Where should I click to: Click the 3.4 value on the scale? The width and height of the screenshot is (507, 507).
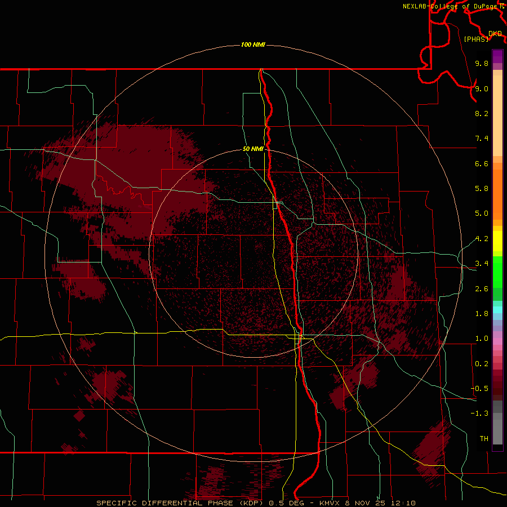[x=482, y=264]
